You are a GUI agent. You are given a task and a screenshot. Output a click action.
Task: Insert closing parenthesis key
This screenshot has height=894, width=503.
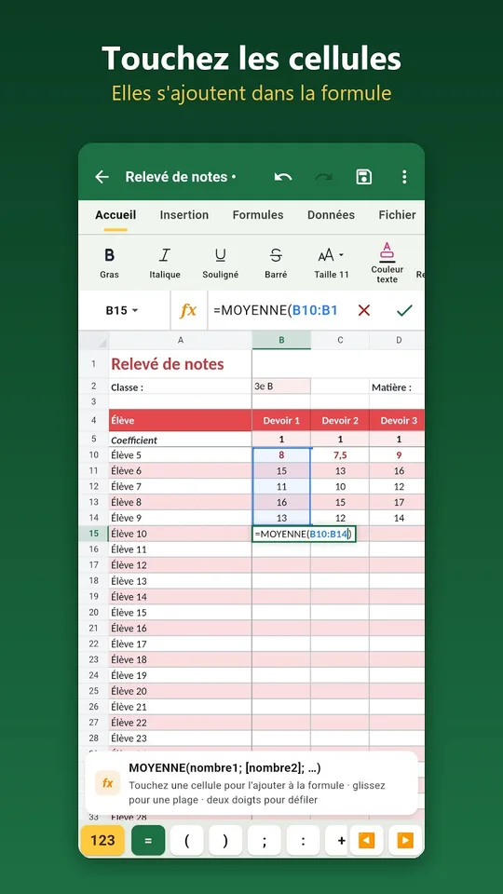(225, 840)
